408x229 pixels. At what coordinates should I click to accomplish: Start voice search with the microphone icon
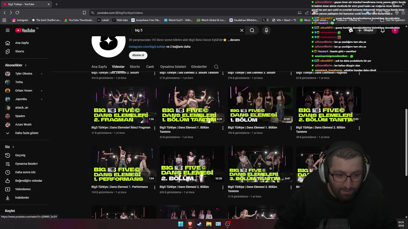coord(266,30)
